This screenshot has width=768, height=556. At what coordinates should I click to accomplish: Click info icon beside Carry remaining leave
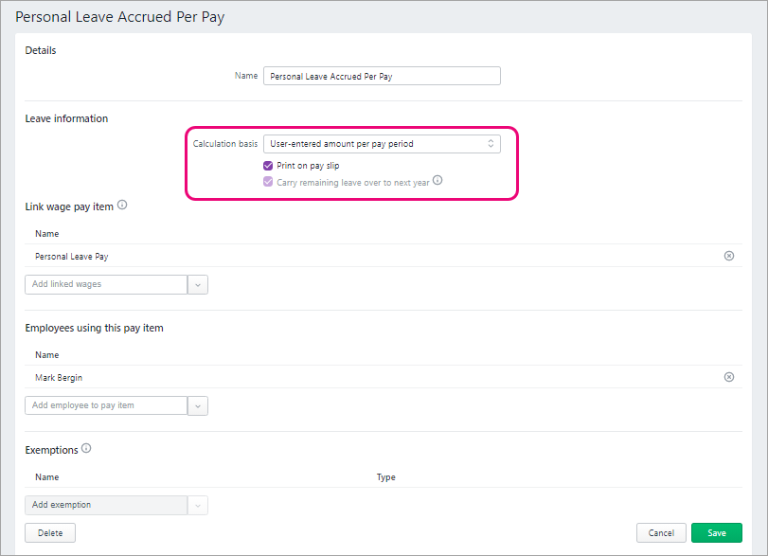click(438, 180)
